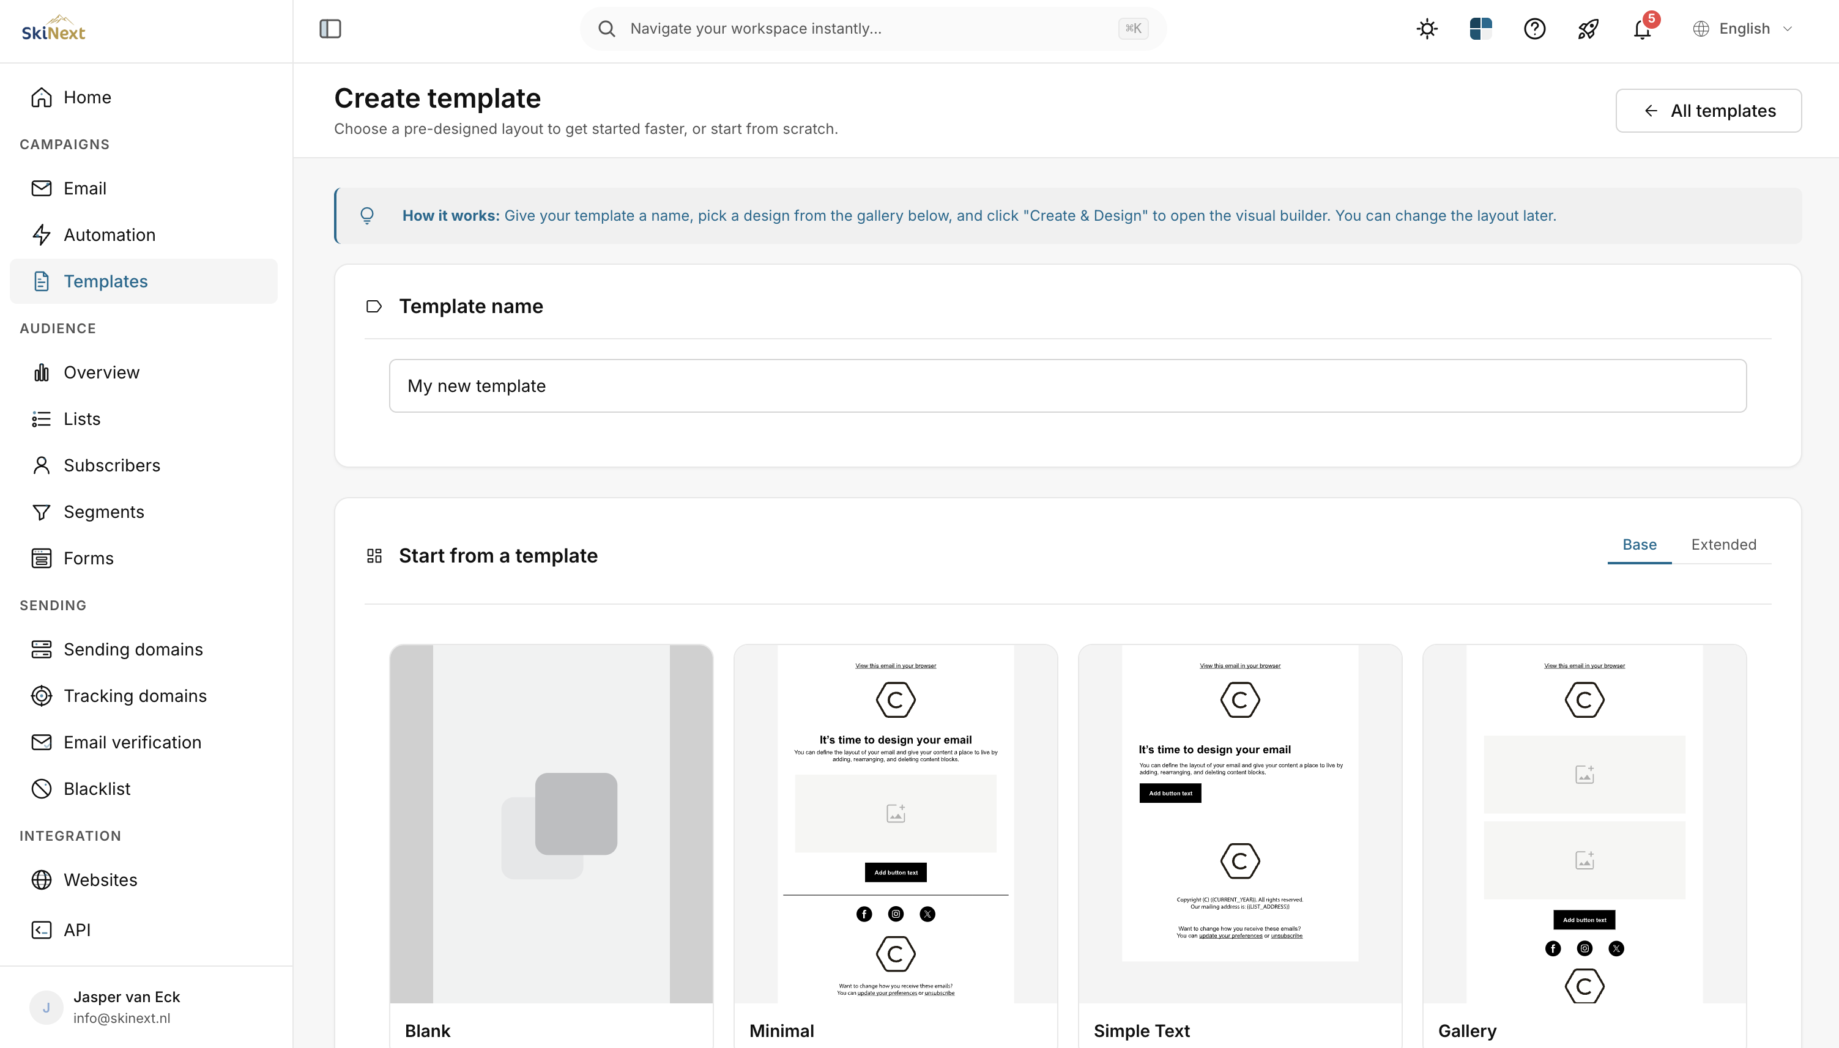
Task: Open API integration page
Action: [144, 930]
